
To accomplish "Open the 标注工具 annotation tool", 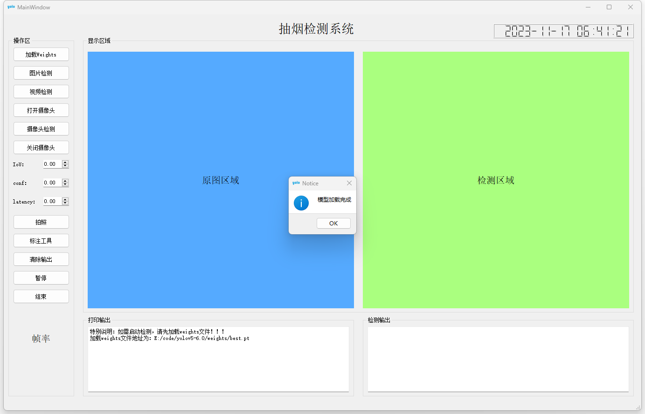I will [41, 241].
